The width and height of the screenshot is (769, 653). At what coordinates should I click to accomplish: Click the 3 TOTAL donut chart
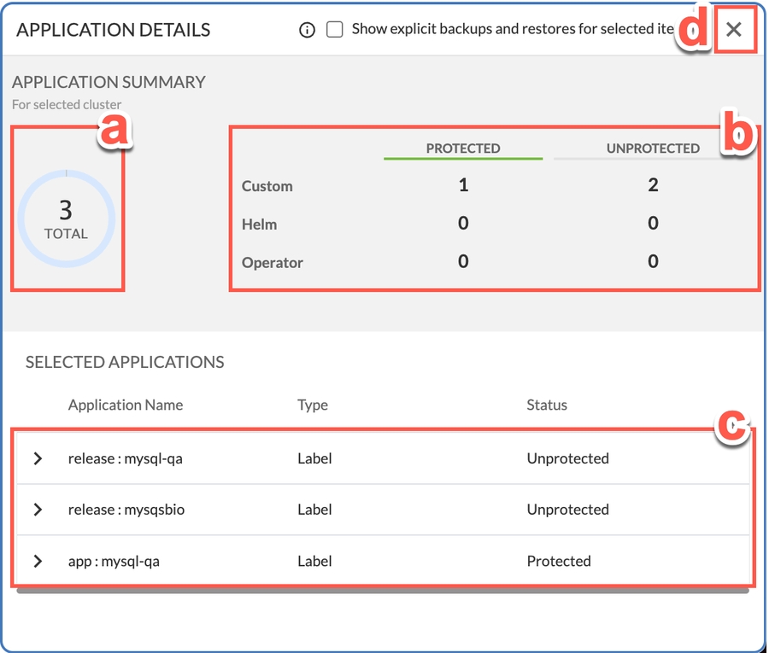(66, 218)
